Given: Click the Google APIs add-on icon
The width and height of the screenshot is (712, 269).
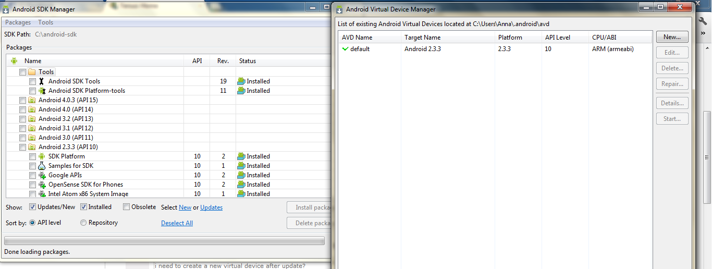Looking at the screenshot, I should [42, 175].
